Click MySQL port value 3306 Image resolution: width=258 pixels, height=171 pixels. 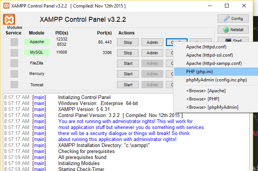coord(107,52)
